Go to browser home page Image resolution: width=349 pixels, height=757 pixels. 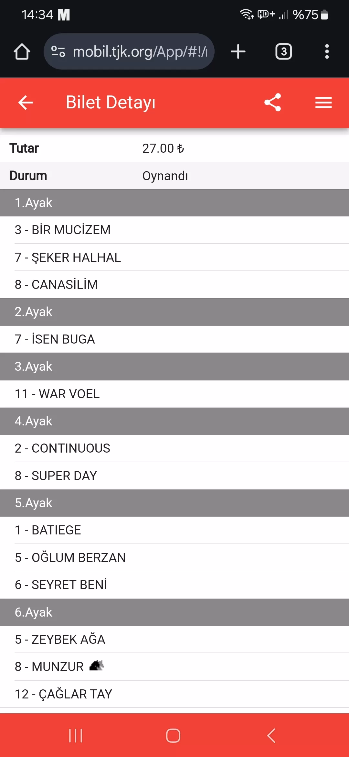point(22,52)
